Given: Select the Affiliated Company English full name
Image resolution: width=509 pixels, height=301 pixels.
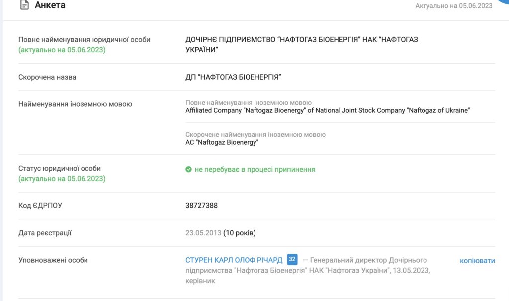Looking at the screenshot, I should 327,110.
